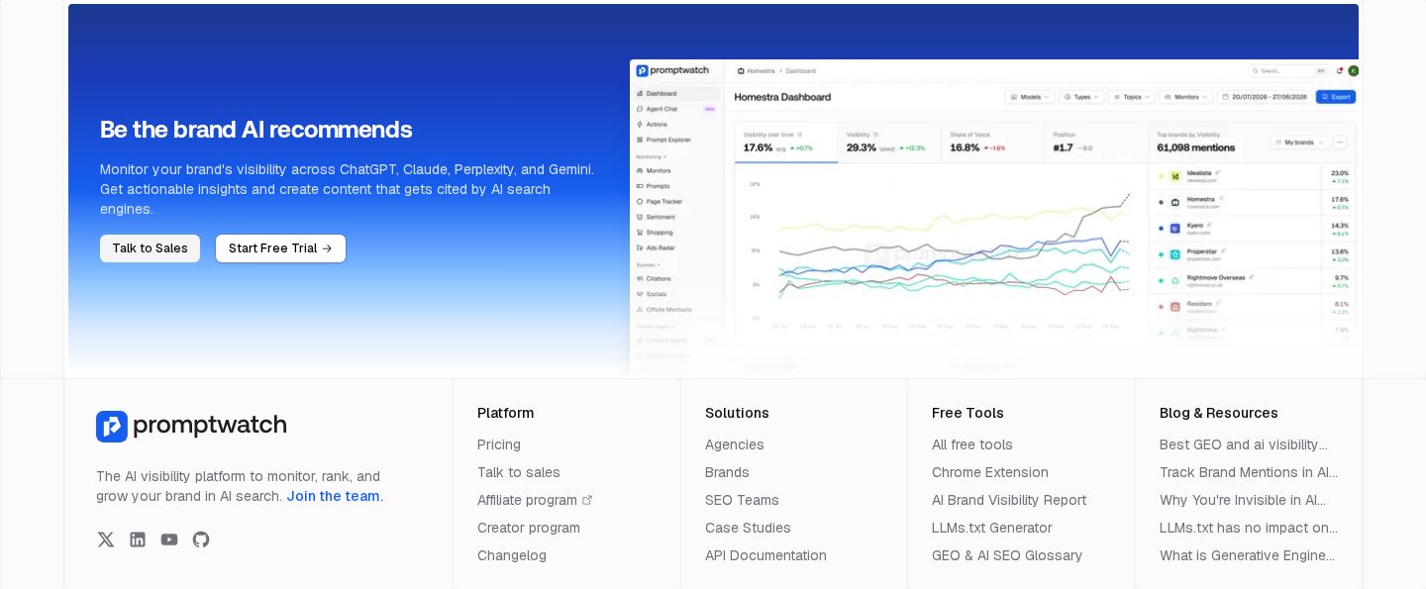Click the Kyero brand logo in the preview
This screenshot has height=589, width=1426.
pyautogui.click(x=1175, y=228)
